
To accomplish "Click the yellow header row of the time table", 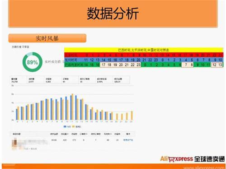I will click(144, 50).
